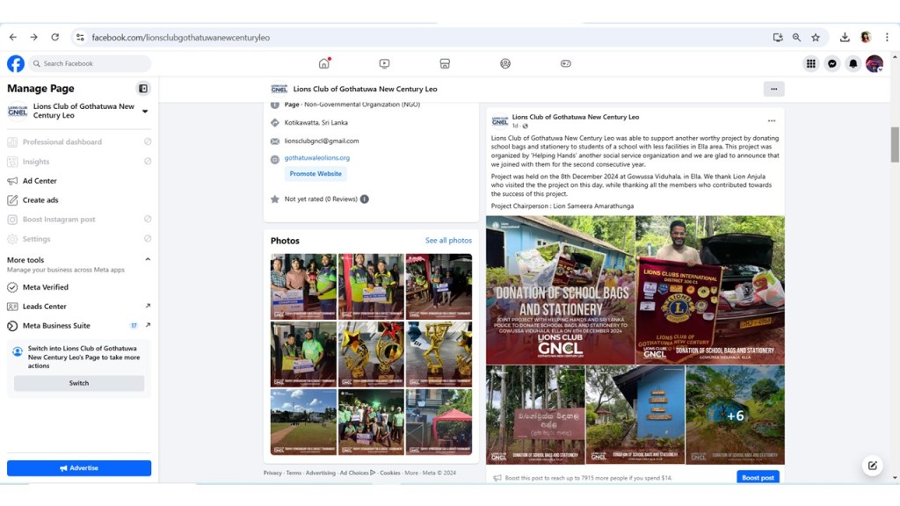Click the Kotikawatta, Sri Lanka location text
Viewport: 900px width, 506px height.
(316, 123)
